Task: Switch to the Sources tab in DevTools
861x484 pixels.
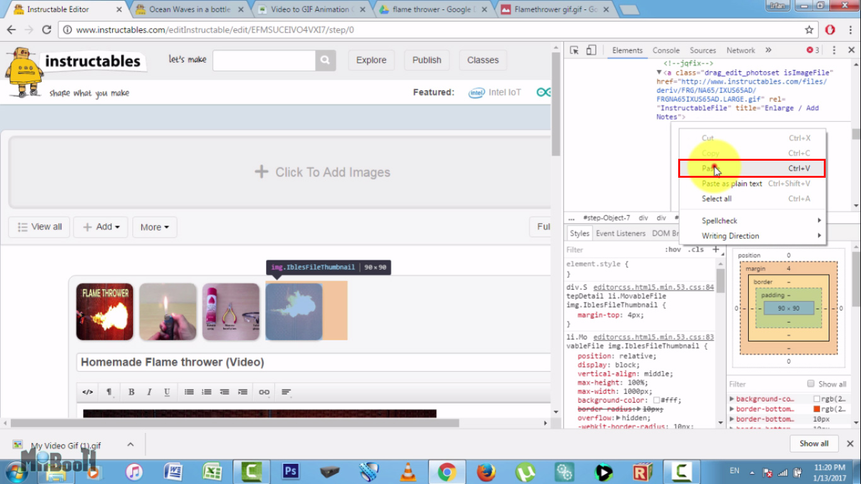Action: coord(703,50)
